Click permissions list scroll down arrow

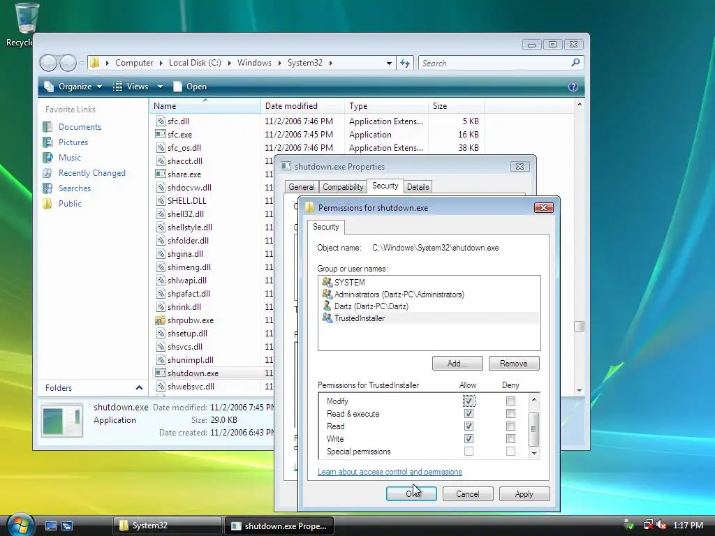pyautogui.click(x=534, y=453)
